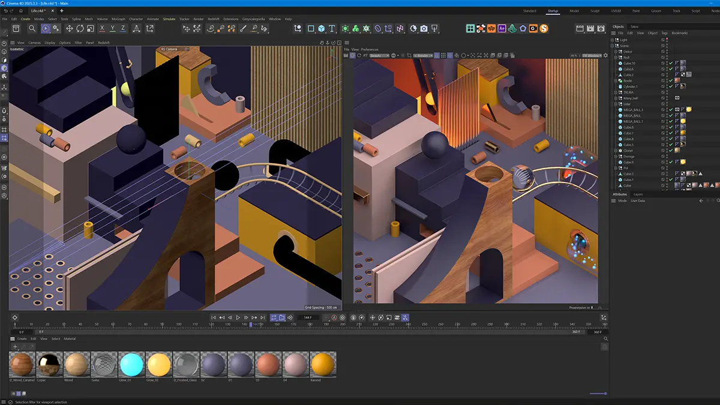Screen dimensions: 720x405
Task: Toggle Y axis lock
Action: coord(113,28)
